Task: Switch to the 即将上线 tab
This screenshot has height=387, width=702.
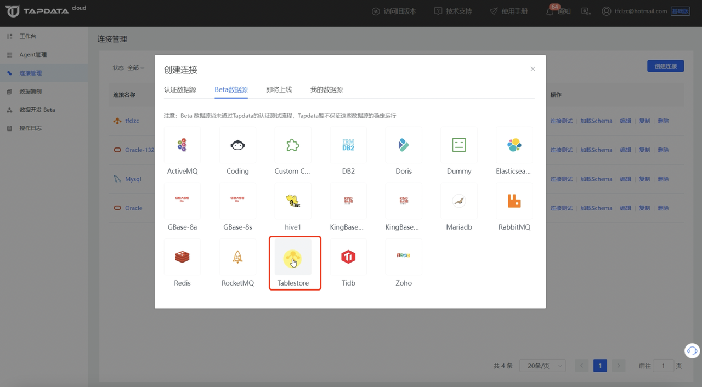Action: (279, 89)
